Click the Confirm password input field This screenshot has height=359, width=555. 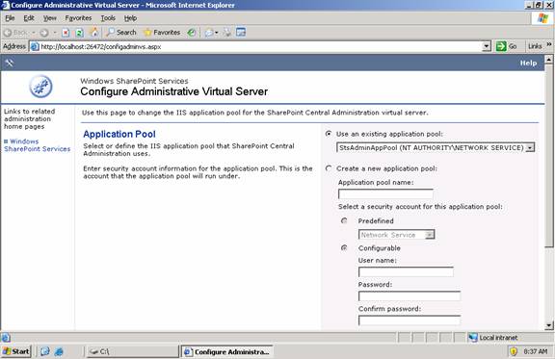click(410, 321)
